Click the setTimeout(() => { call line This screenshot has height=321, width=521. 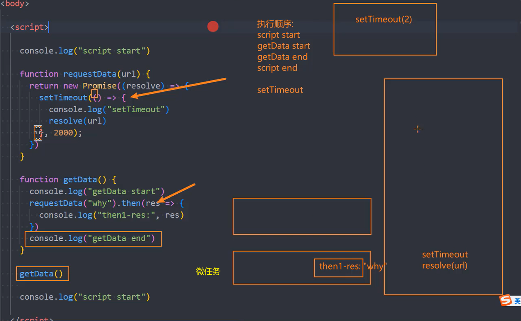82,97
